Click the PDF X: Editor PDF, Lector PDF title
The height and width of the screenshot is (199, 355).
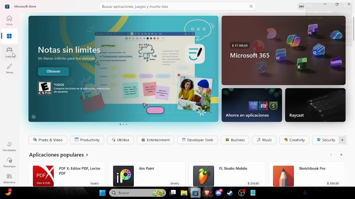tap(80, 171)
